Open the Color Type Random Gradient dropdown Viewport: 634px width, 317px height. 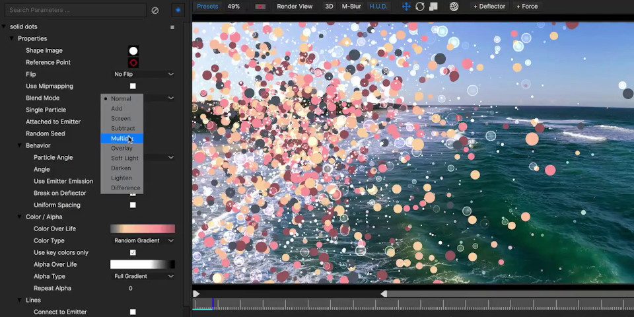click(x=143, y=240)
